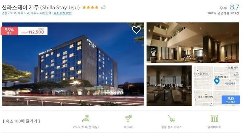Screen dimensions: 243x136
Task: Toggle the heart favorite icon on hotel photo
Action: coord(136,30)
